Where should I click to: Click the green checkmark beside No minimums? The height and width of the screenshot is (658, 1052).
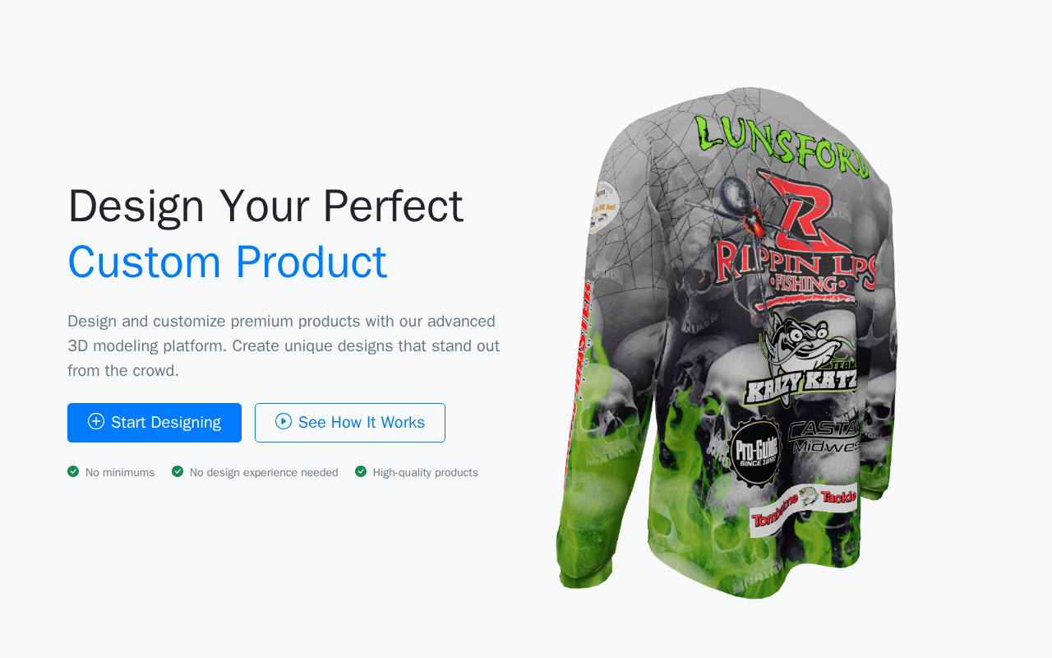tap(73, 471)
